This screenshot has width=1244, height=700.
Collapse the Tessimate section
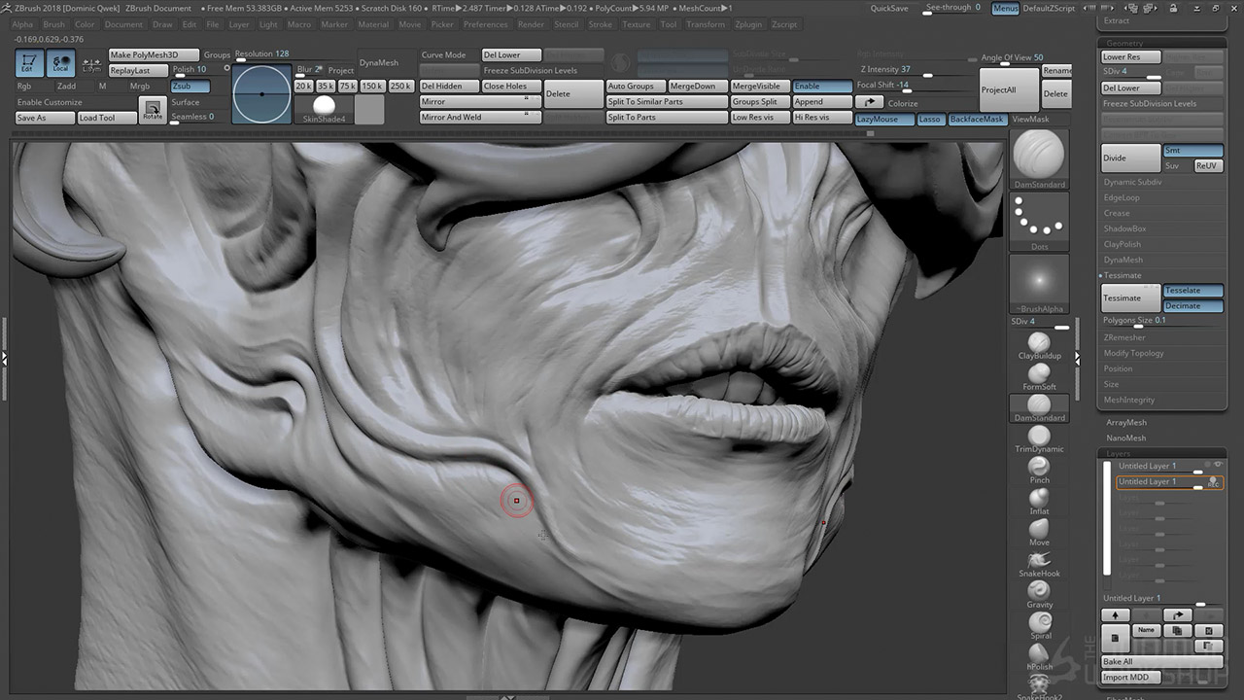click(x=1123, y=275)
